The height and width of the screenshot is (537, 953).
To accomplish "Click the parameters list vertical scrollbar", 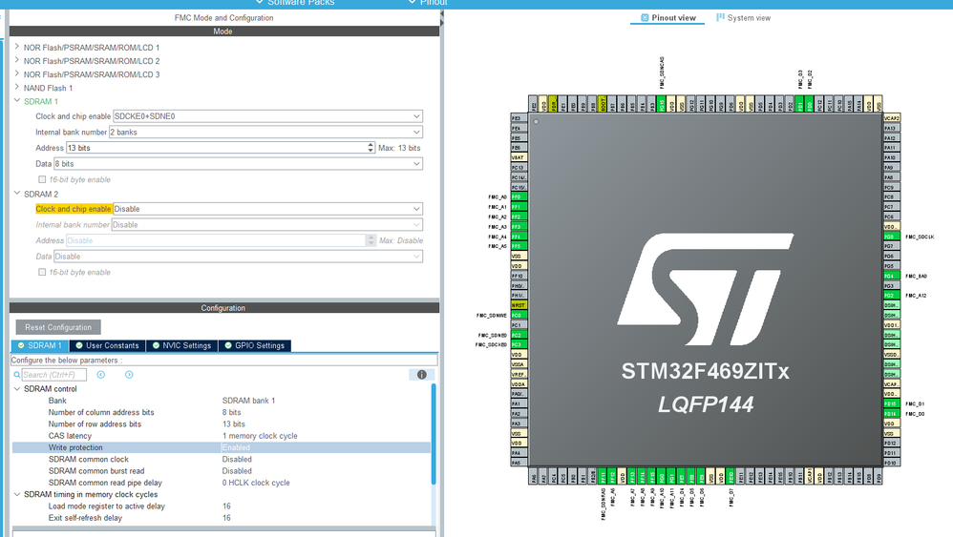I will pyautogui.click(x=434, y=434).
